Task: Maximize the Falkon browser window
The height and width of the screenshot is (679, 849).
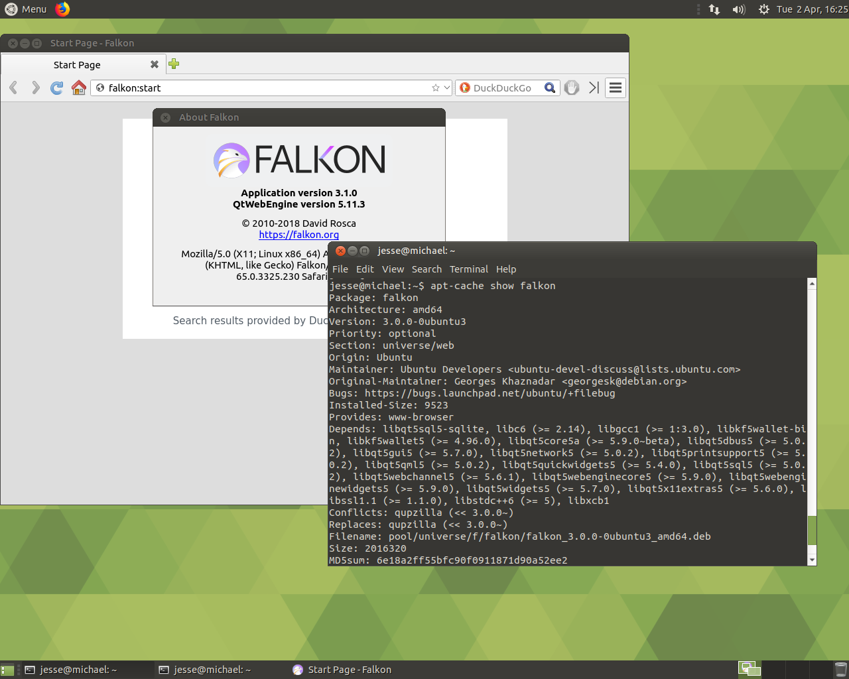Action: 36,43
